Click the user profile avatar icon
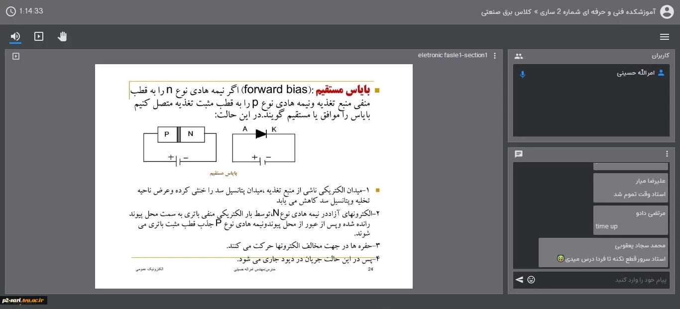680x309 pixels. [x=667, y=11]
